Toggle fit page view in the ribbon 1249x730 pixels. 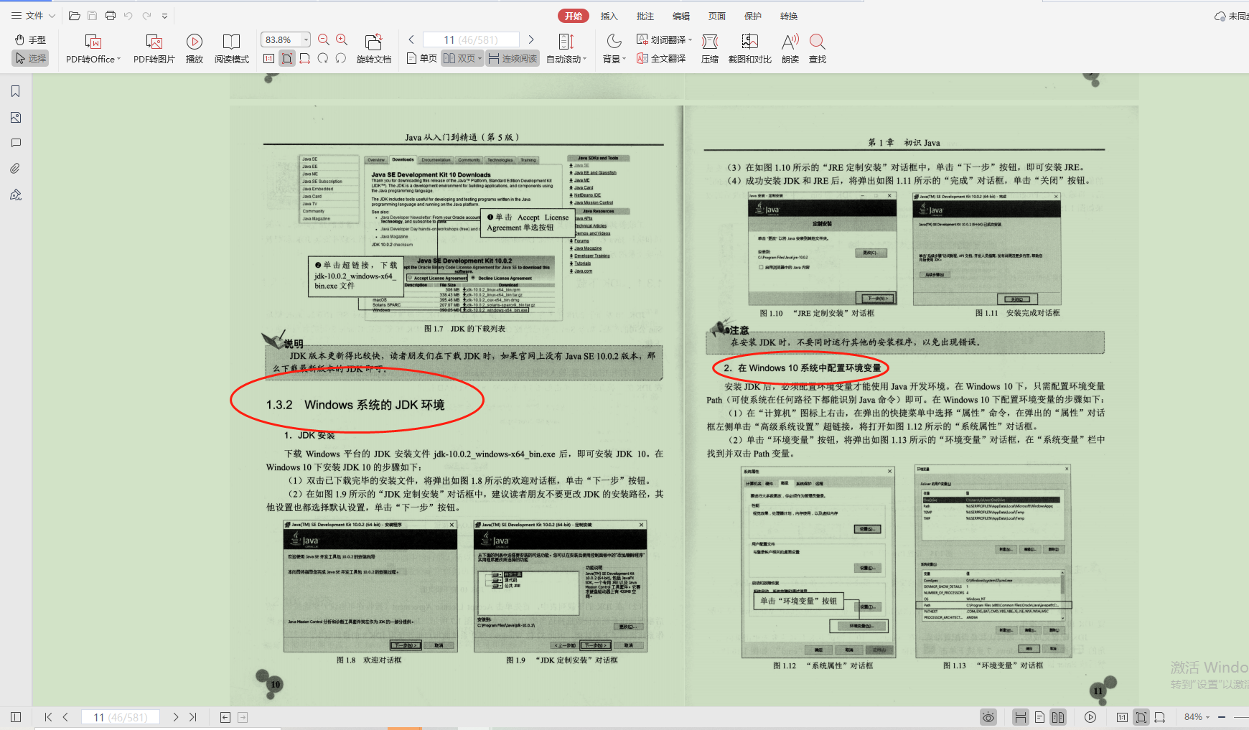(x=287, y=58)
